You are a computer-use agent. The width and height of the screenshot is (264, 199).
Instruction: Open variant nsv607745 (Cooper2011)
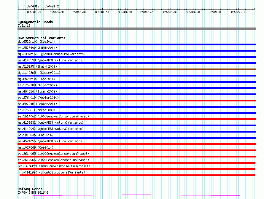pyautogui.click(x=37, y=104)
